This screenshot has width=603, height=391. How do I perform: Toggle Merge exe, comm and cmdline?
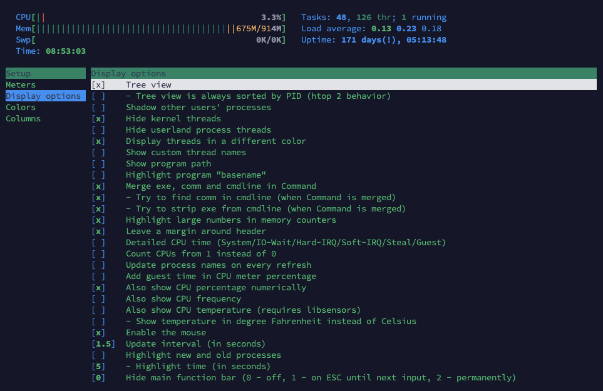tap(98, 186)
